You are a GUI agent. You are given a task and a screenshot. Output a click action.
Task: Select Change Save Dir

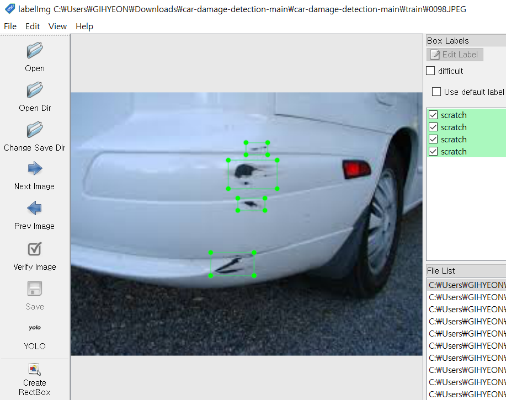34,131
